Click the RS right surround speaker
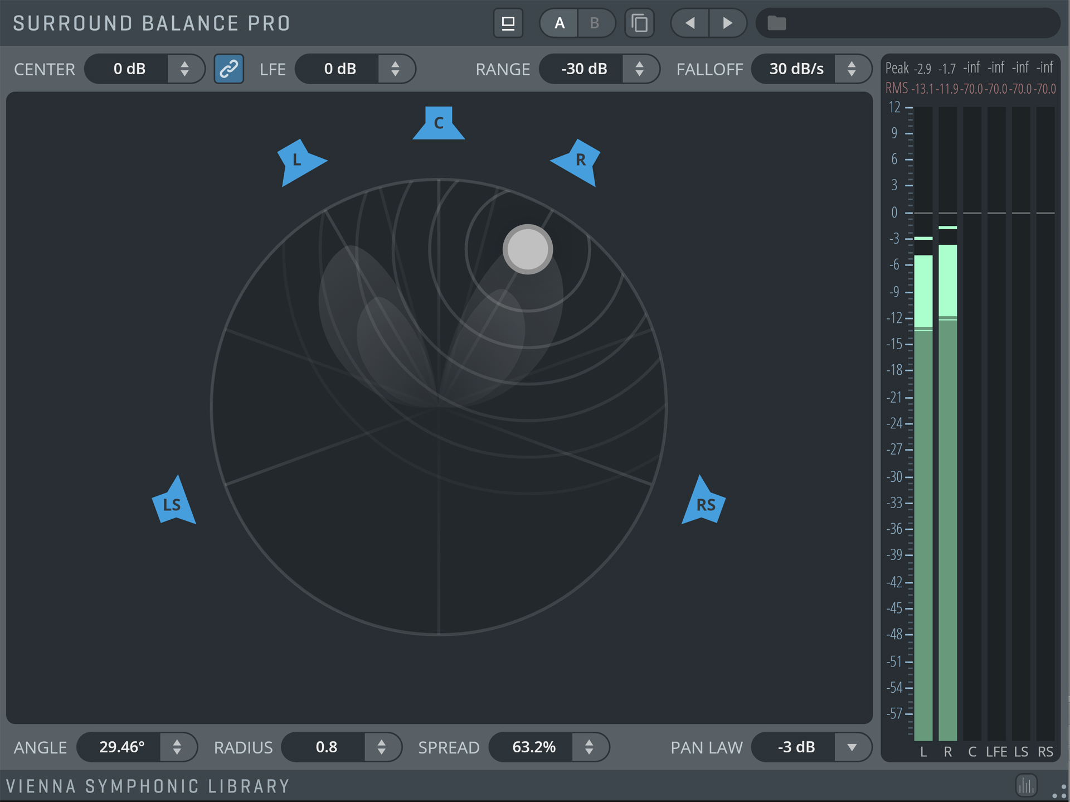Image resolution: width=1070 pixels, height=802 pixels. point(705,504)
